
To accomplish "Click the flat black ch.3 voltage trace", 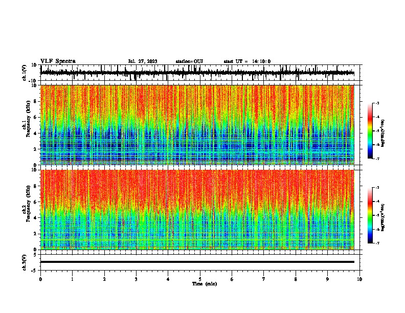I will (197, 262).
